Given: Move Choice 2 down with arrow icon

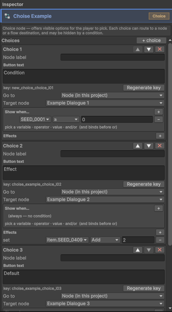Looking at the screenshot, I should click(x=149, y=146).
